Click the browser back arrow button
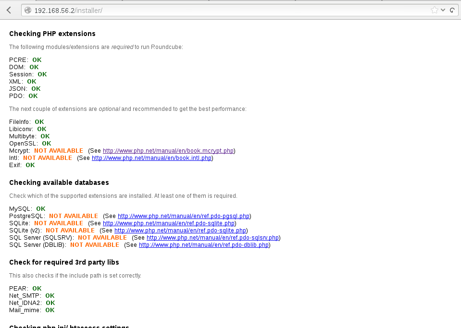Screen dimensions: 461x328 tap(9, 10)
